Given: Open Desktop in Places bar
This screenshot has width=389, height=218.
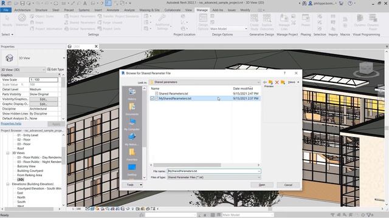Looking at the screenshot, I should pos(132,170).
